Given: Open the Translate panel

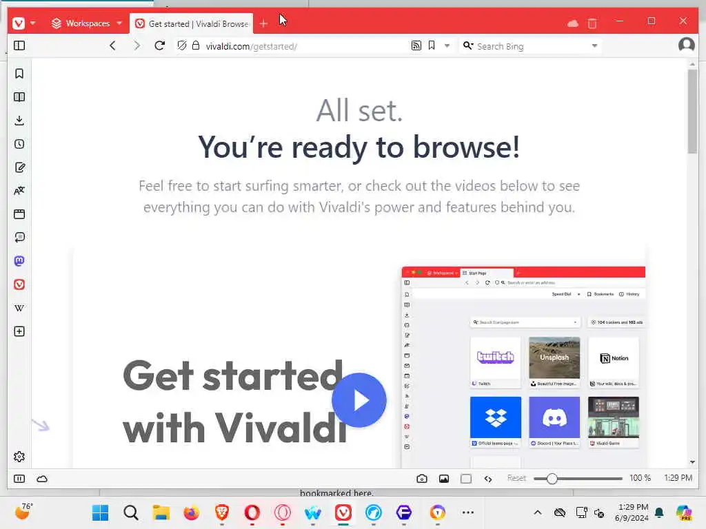Looking at the screenshot, I should click(19, 191).
